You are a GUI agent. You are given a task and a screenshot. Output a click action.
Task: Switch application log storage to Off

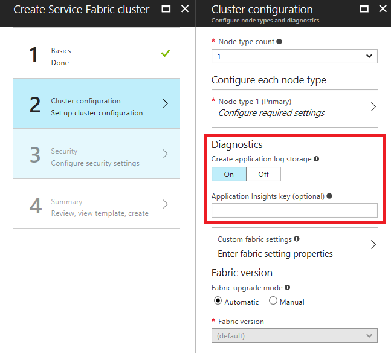pos(263,174)
